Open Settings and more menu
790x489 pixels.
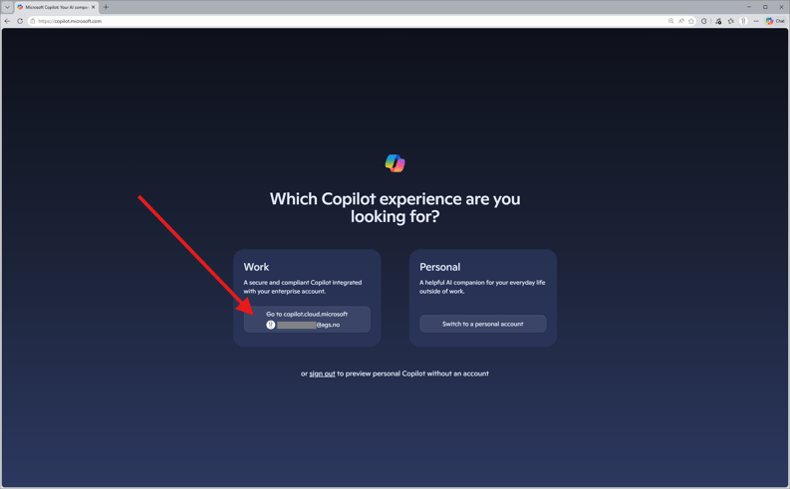[x=756, y=21]
